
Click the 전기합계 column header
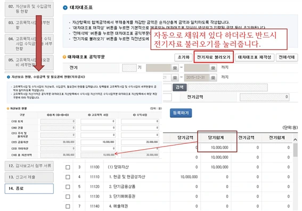coord(277,138)
